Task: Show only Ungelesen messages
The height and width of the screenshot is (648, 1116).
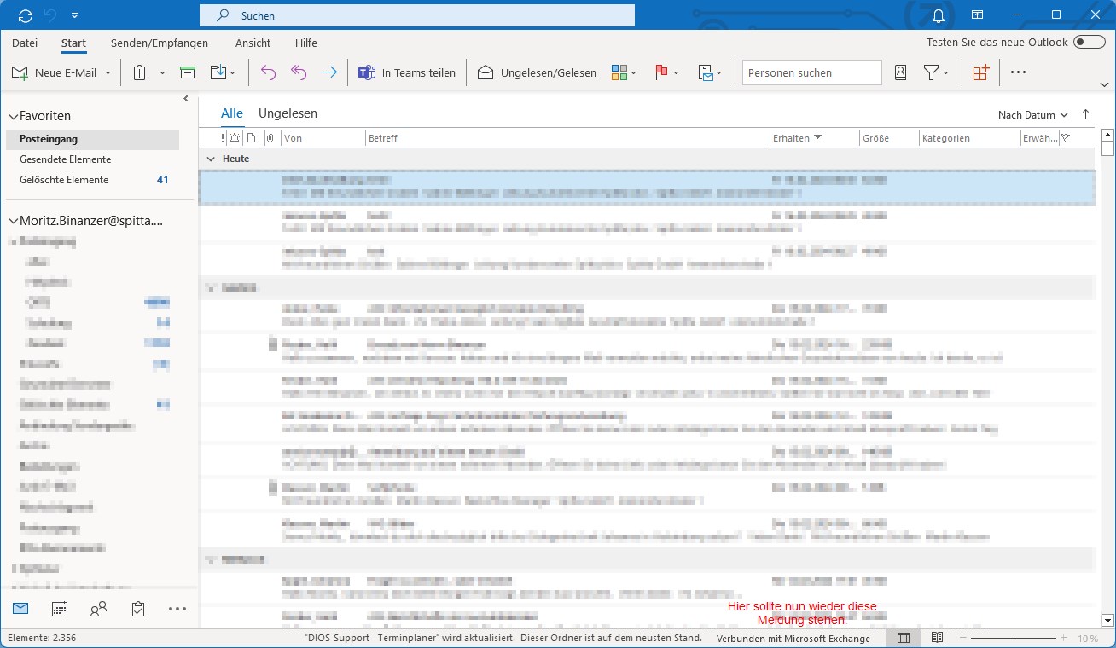Action: pos(288,113)
